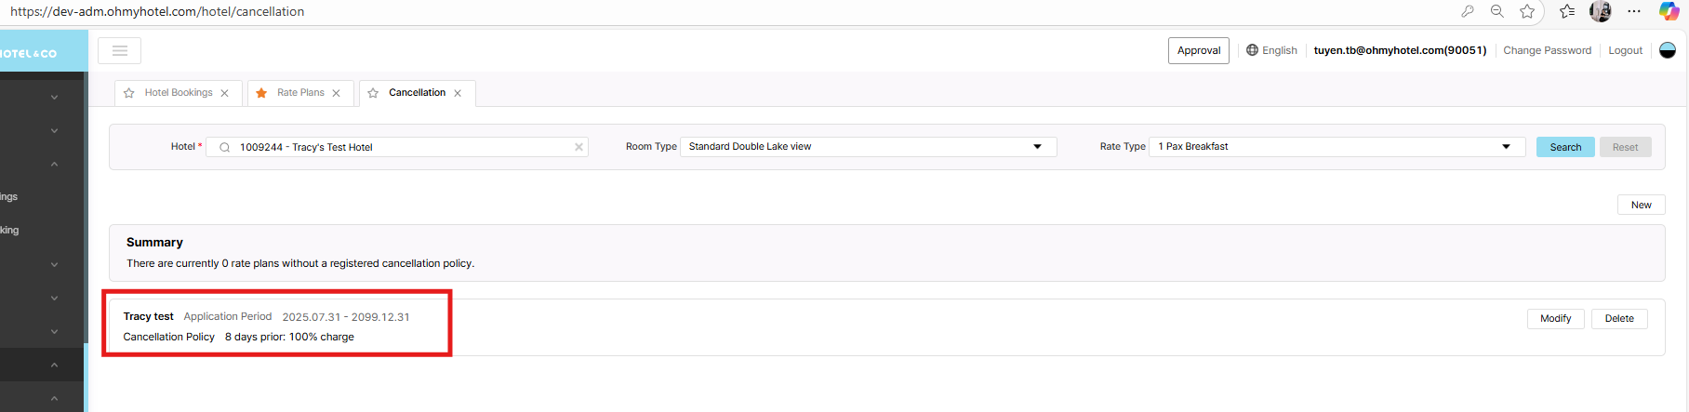Switch to the Rate Plans tab
This screenshot has height=412, width=1689.
[x=300, y=93]
